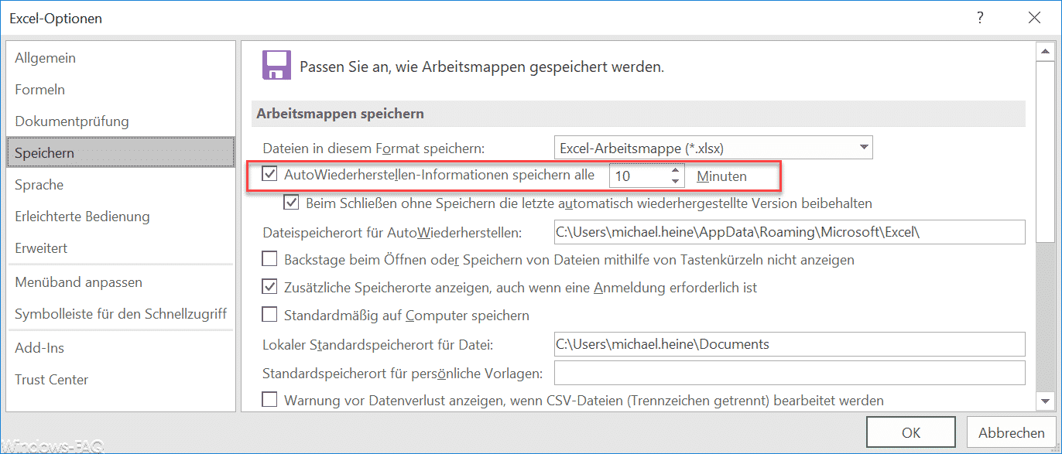
Task: Open Menüband anpassen
Action: pos(121,282)
